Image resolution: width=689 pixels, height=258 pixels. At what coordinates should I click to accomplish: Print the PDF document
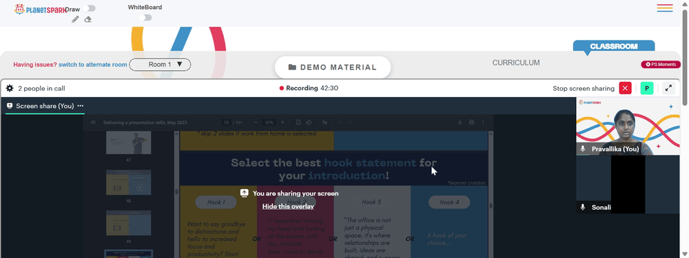(471, 122)
